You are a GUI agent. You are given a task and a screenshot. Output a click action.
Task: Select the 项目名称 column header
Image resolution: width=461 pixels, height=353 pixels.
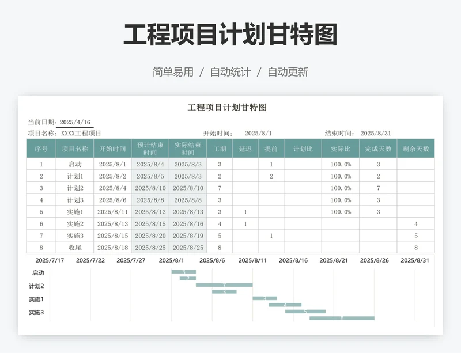pyautogui.click(x=75, y=149)
